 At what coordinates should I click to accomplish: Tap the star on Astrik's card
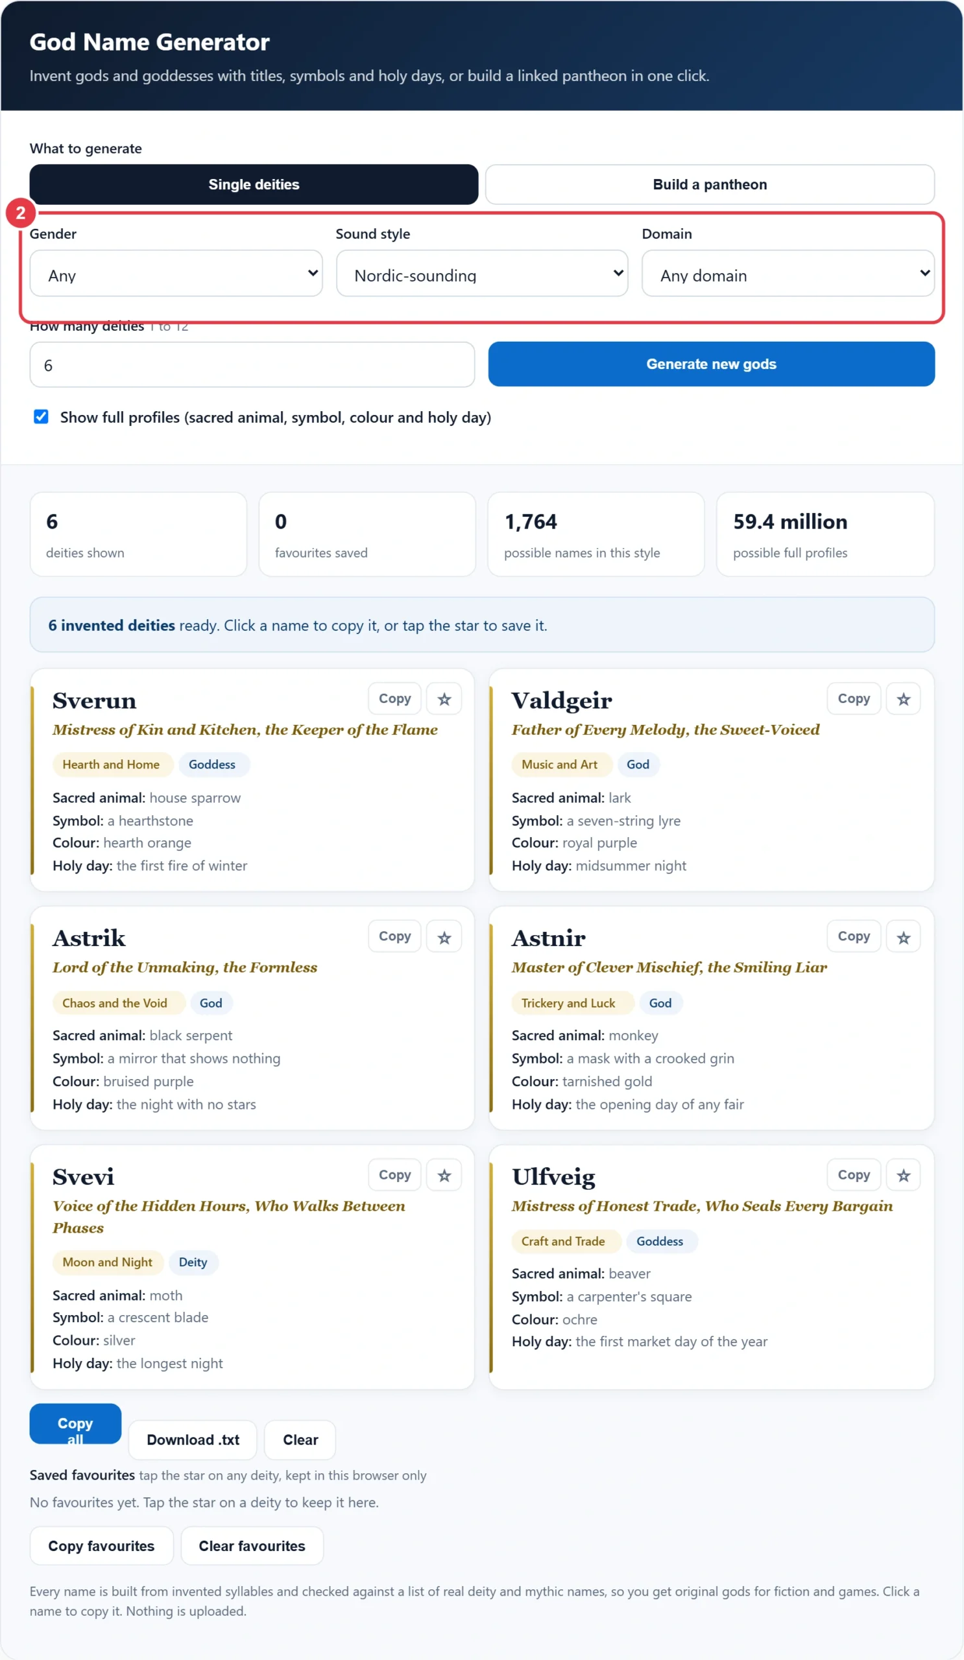coord(444,937)
